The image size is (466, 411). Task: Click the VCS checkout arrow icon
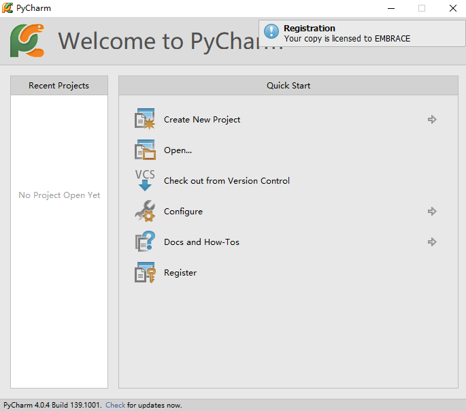[x=145, y=180]
